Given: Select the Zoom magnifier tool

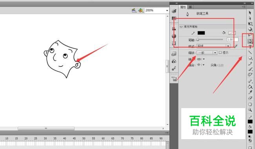Looking at the screenshot, I should [250, 110].
